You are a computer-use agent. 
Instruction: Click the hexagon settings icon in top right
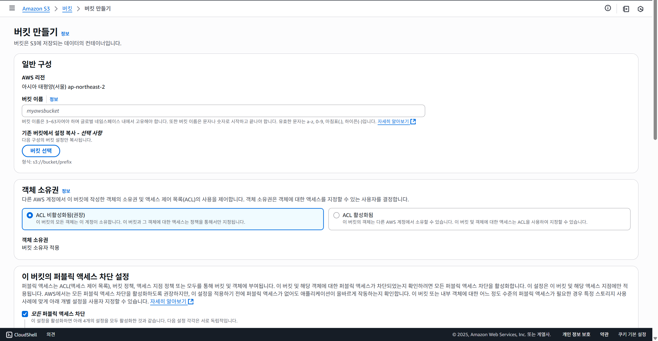click(x=640, y=9)
